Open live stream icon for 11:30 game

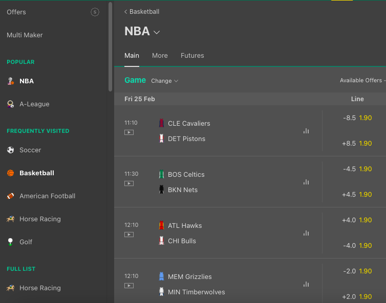[129, 183]
